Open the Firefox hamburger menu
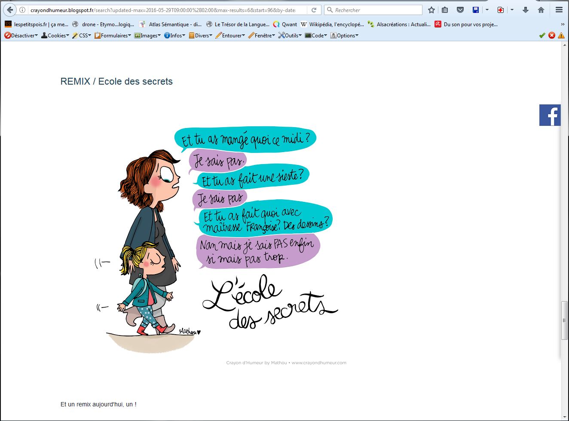 [559, 10]
